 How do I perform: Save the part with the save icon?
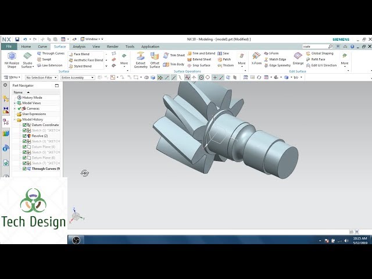(x=17, y=40)
